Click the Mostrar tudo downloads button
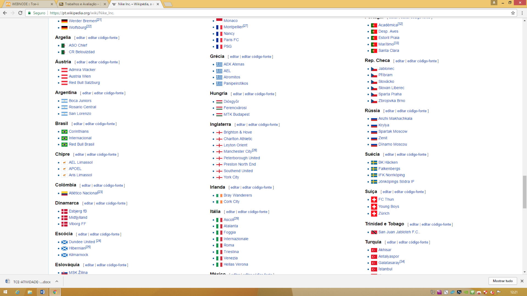The height and width of the screenshot is (296, 527). 503,281
